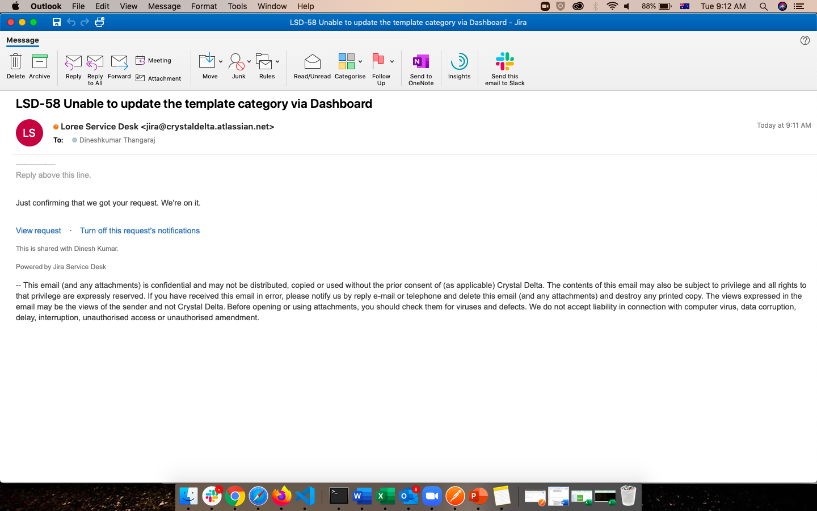
Task: Expand the Follow Up dropdown arrow
Action: 392,61
